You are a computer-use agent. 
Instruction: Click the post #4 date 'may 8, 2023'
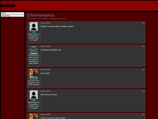[x=45, y=91]
